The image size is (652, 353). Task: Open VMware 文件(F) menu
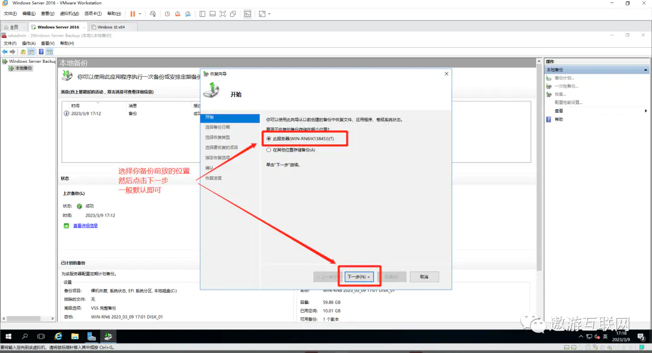(10, 14)
